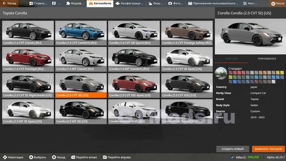Click the Перейти вправо bumper hint

tap(117, 157)
